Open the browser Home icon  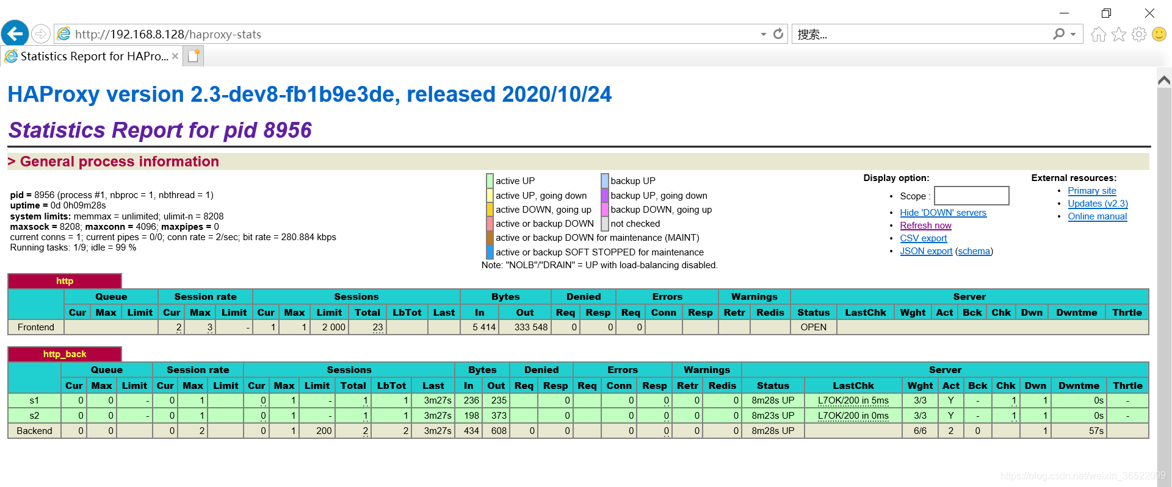[1098, 34]
